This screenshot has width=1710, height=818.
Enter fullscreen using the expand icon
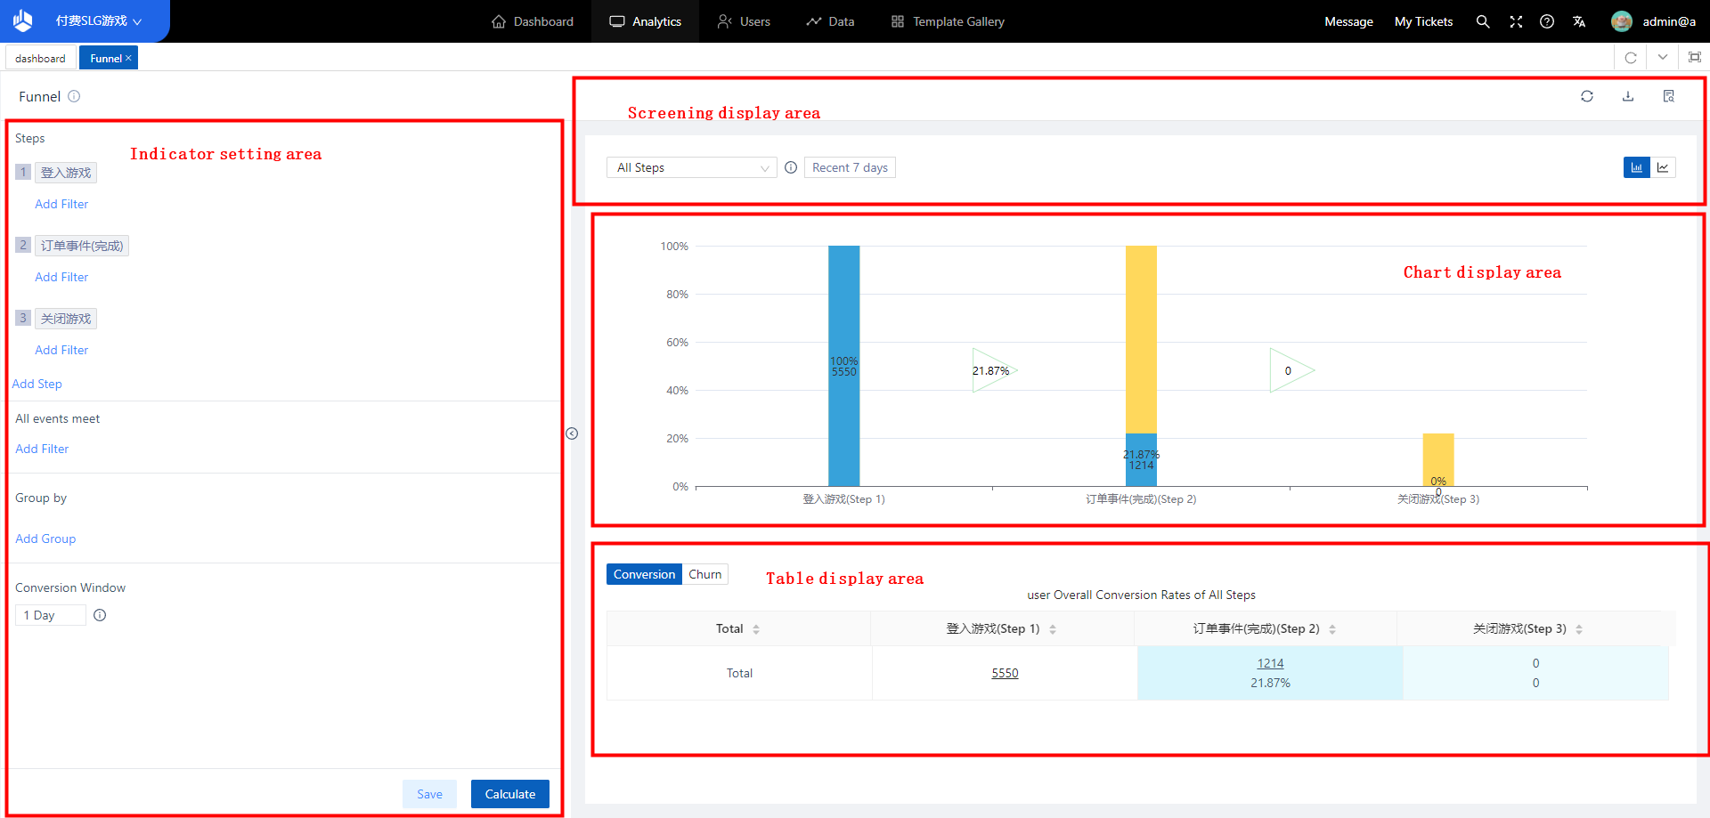click(1515, 21)
